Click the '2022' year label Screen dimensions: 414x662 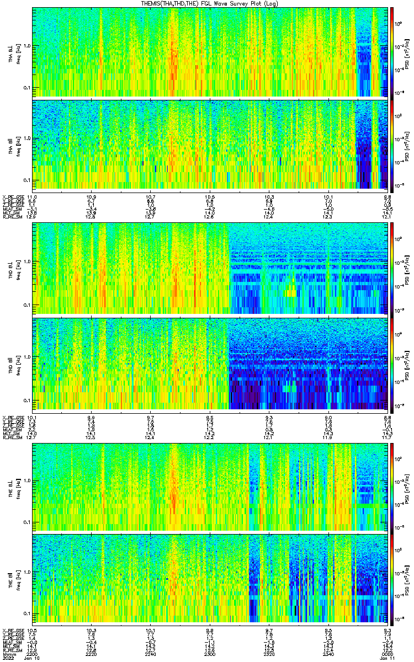pyautogui.click(x=9, y=658)
